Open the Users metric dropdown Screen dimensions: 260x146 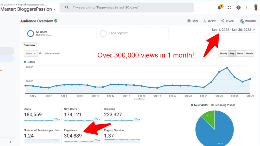pyautogui.click(x=31, y=54)
